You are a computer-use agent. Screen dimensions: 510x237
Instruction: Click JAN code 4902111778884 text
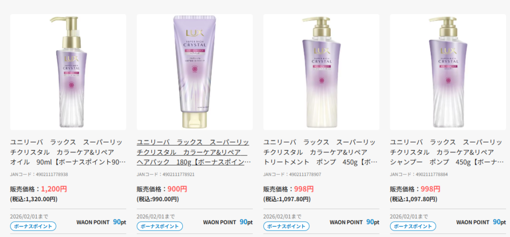click(x=419, y=175)
